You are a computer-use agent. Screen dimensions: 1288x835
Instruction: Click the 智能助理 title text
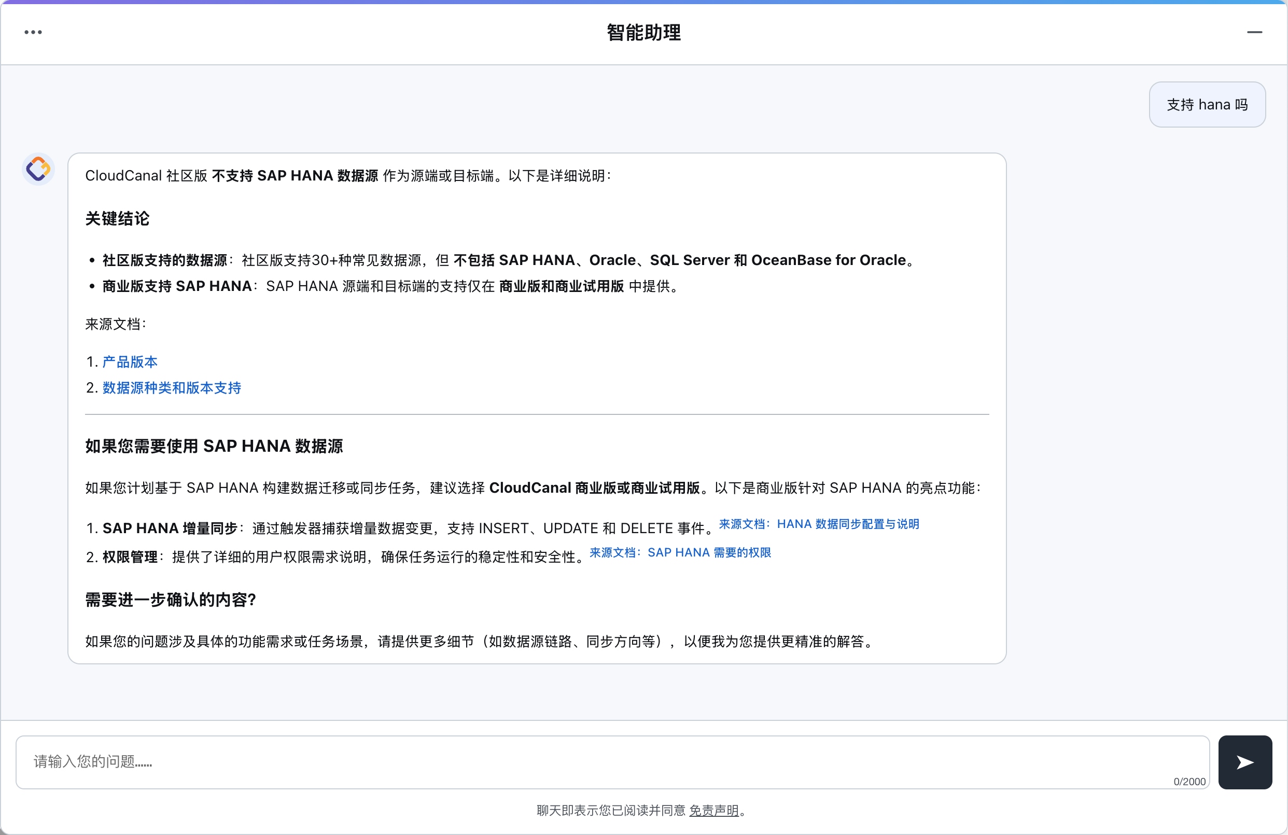(643, 33)
